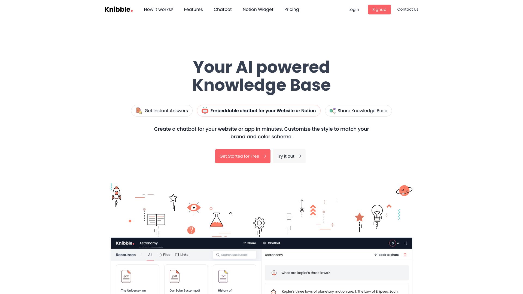
Task: Click the Back to chats arrow icon
Action: point(376,255)
